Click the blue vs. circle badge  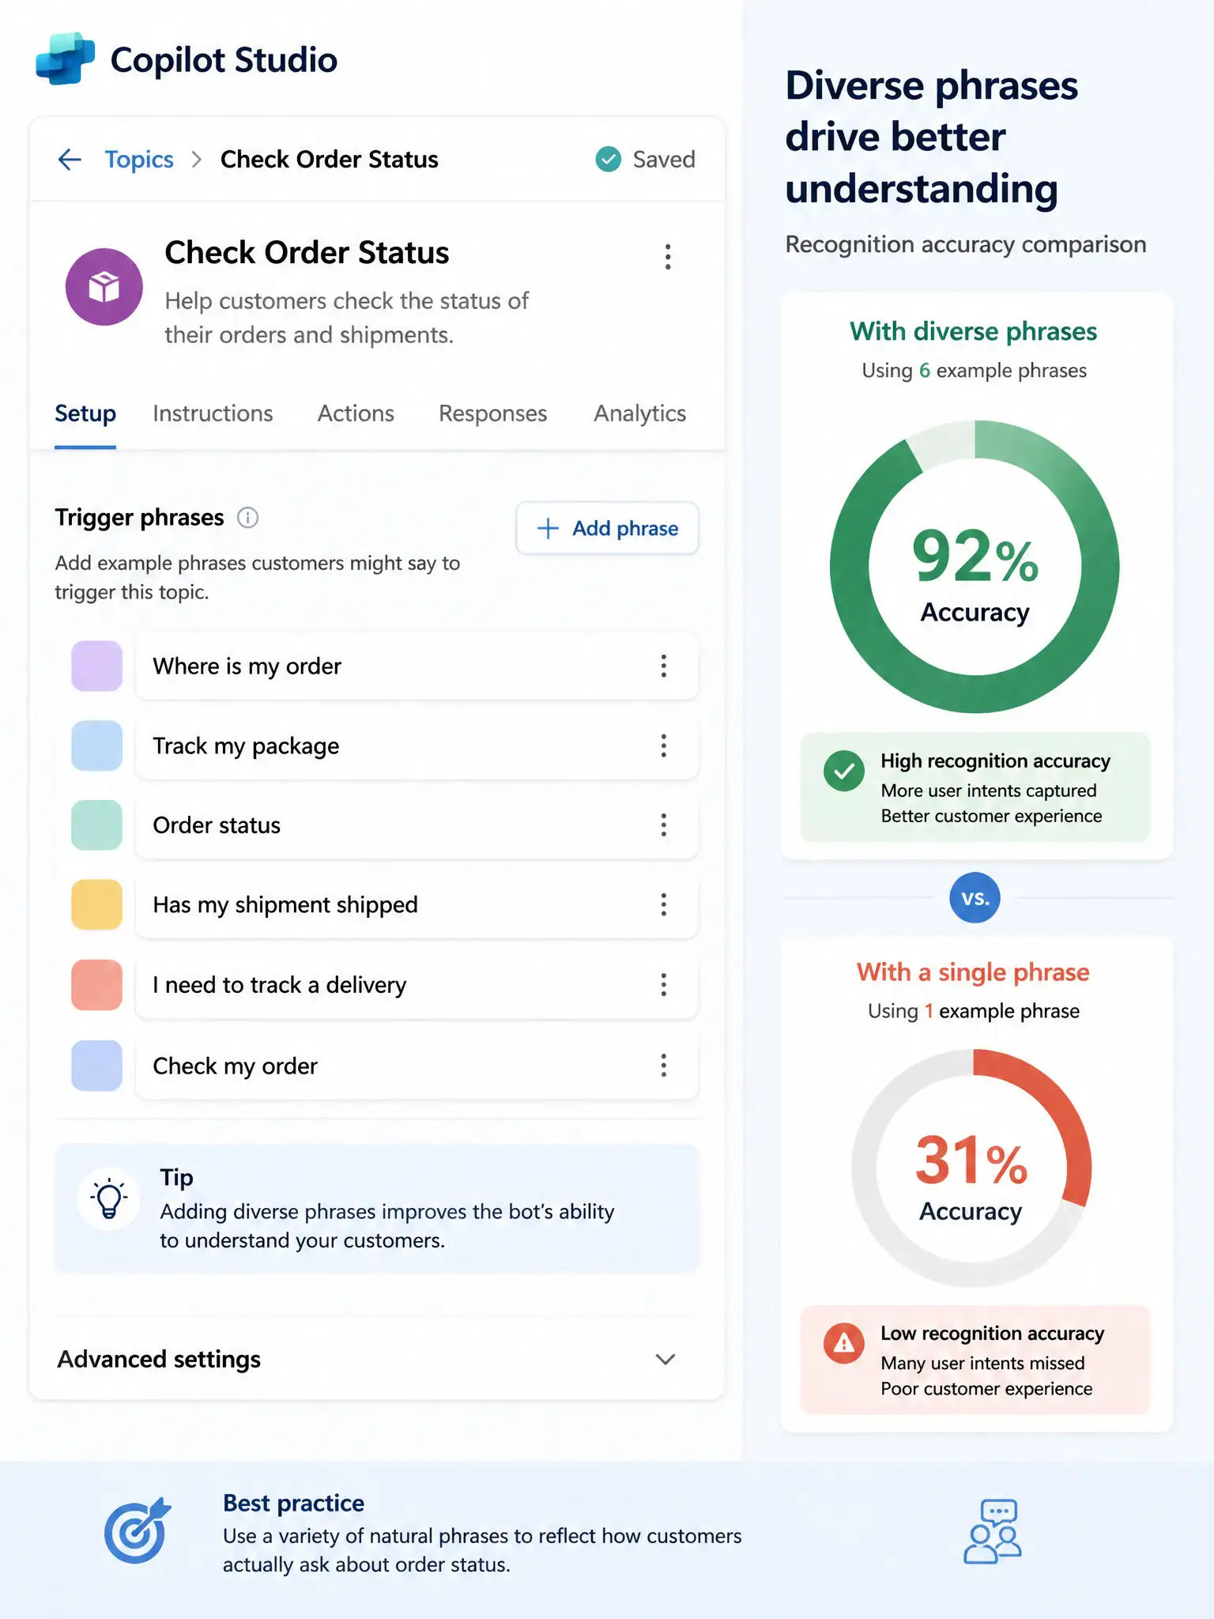coord(975,898)
